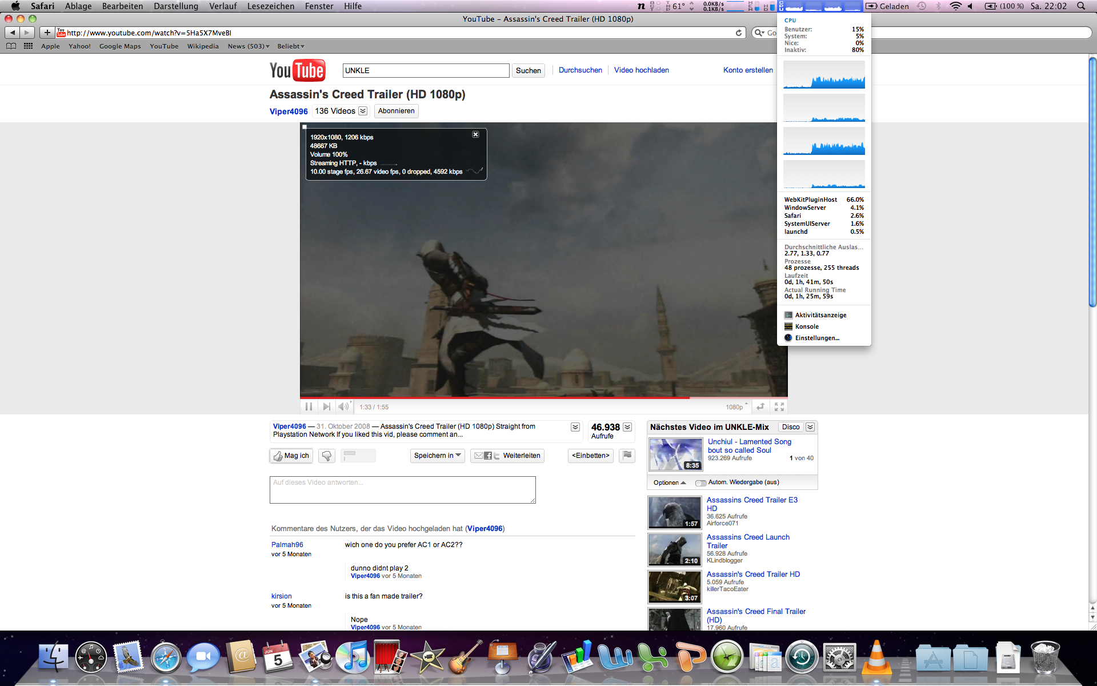Open the 1080p quality selector
Screen dimensions: 1097x686
[x=736, y=407]
